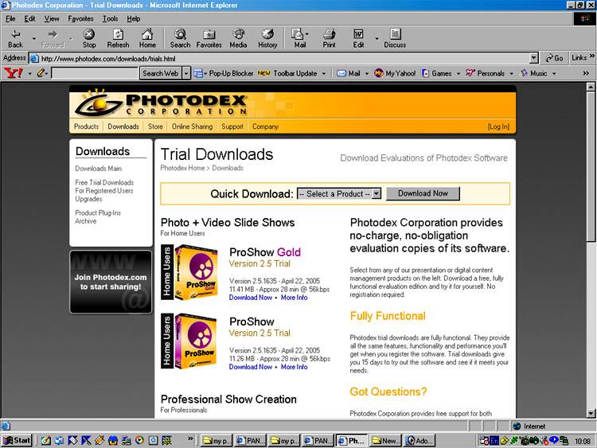Click the Mail toolbar icon
This screenshot has height=448, width=597.
(299, 38)
